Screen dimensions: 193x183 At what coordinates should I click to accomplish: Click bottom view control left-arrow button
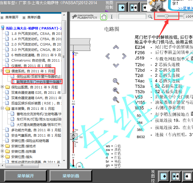[x=188, y=176]
